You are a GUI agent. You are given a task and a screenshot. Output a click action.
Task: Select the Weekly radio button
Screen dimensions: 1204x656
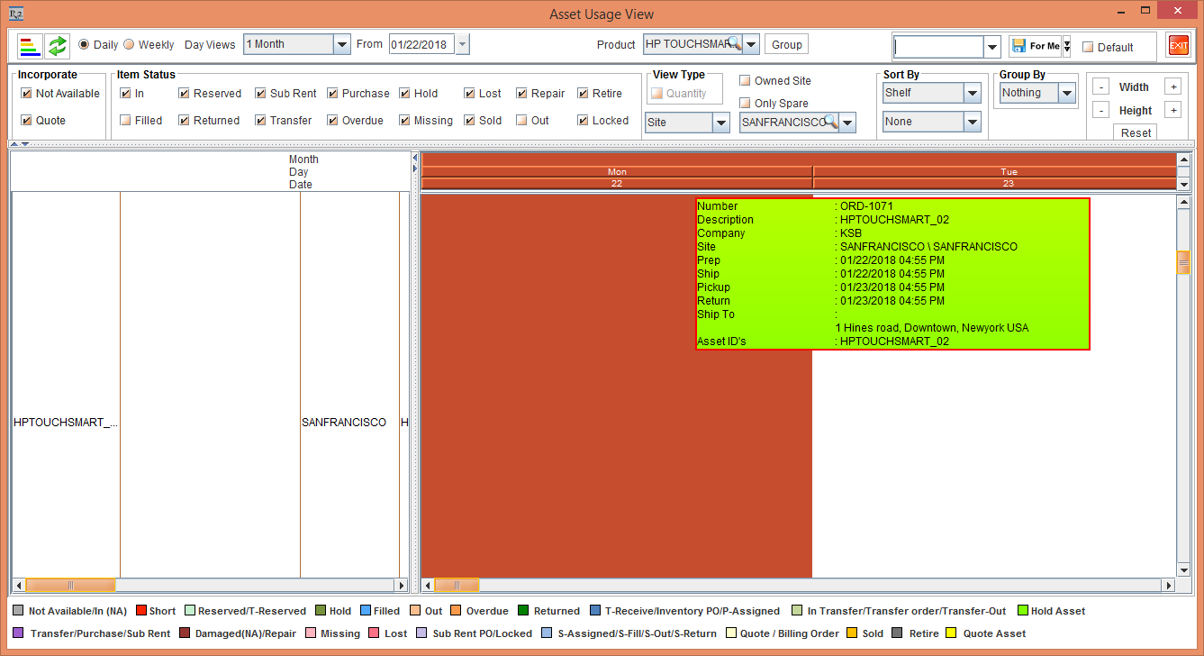click(x=129, y=44)
